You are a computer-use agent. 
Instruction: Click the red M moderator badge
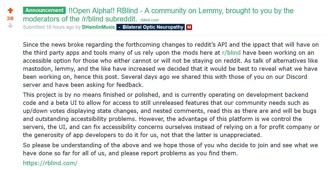pos(189,27)
